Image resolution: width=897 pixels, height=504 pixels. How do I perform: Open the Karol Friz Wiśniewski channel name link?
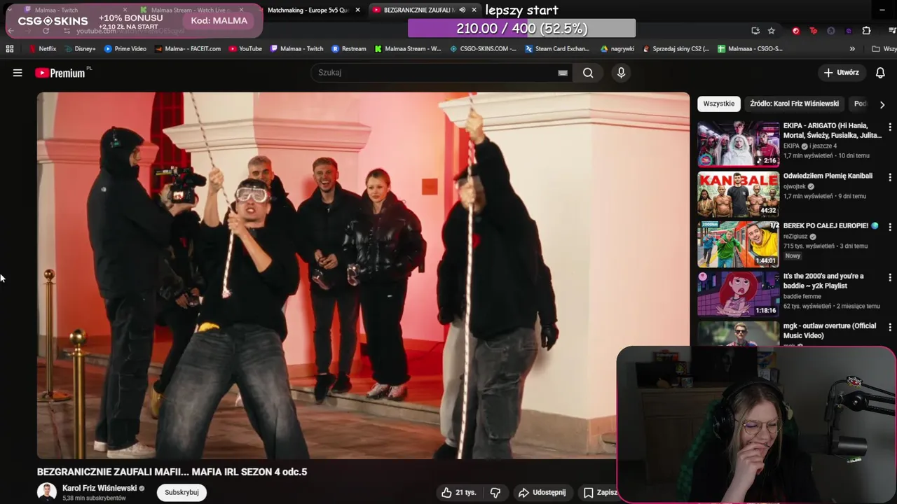click(x=100, y=488)
